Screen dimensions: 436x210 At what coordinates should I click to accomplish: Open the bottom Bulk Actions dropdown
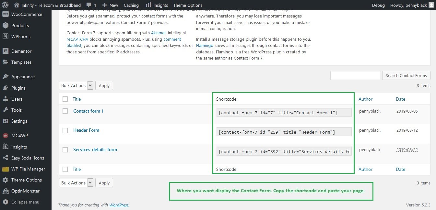(x=76, y=183)
